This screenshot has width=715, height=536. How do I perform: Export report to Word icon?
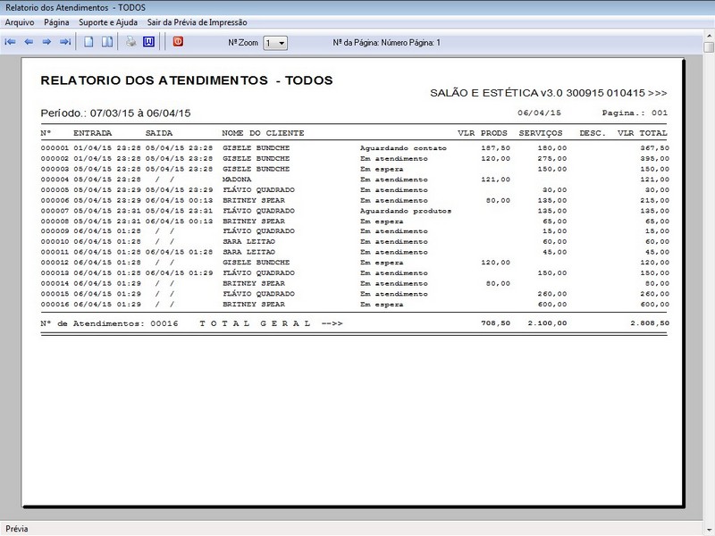(149, 42)
